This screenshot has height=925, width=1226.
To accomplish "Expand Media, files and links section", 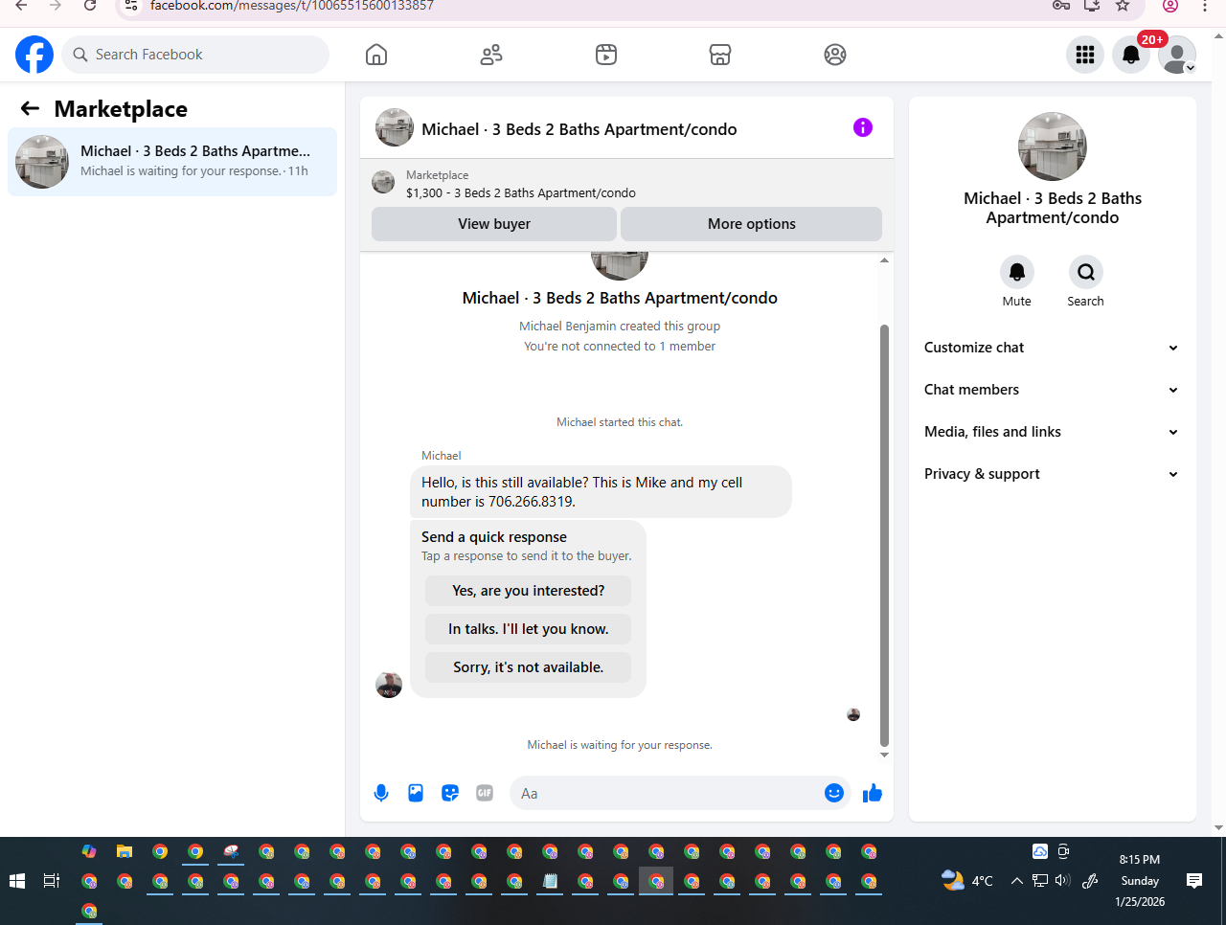I will (1052, 432).
